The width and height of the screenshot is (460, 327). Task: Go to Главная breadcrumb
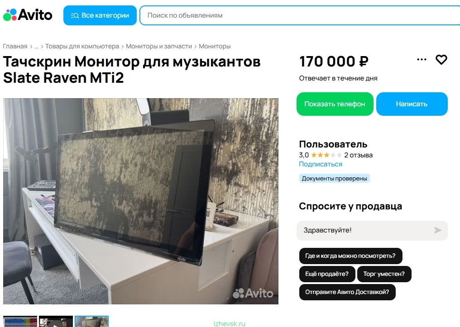[x=15, y=46]
